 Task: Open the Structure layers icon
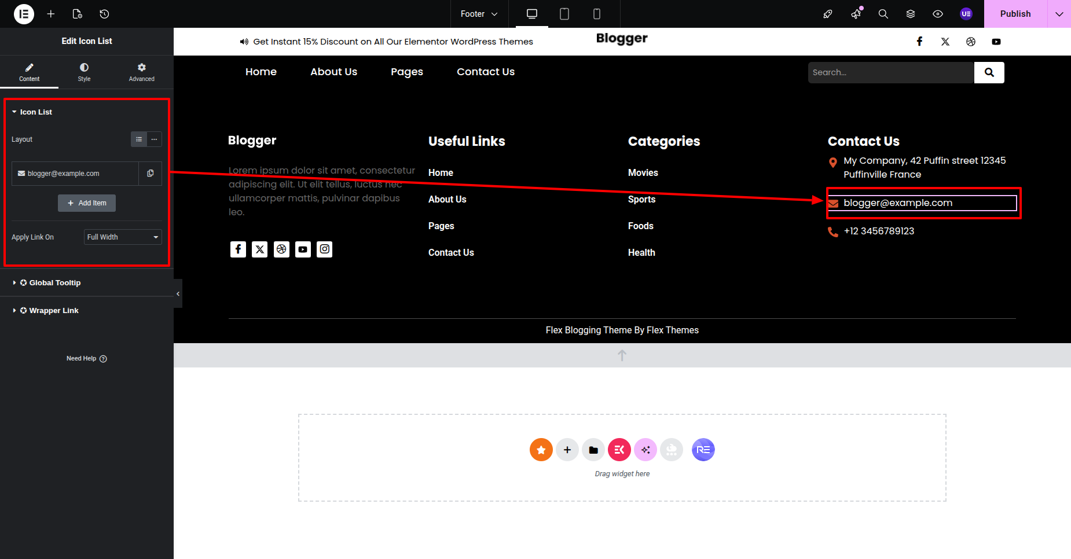click(911, 14)
